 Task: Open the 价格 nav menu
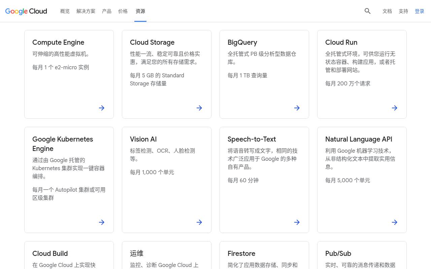(x=123, y=11)
